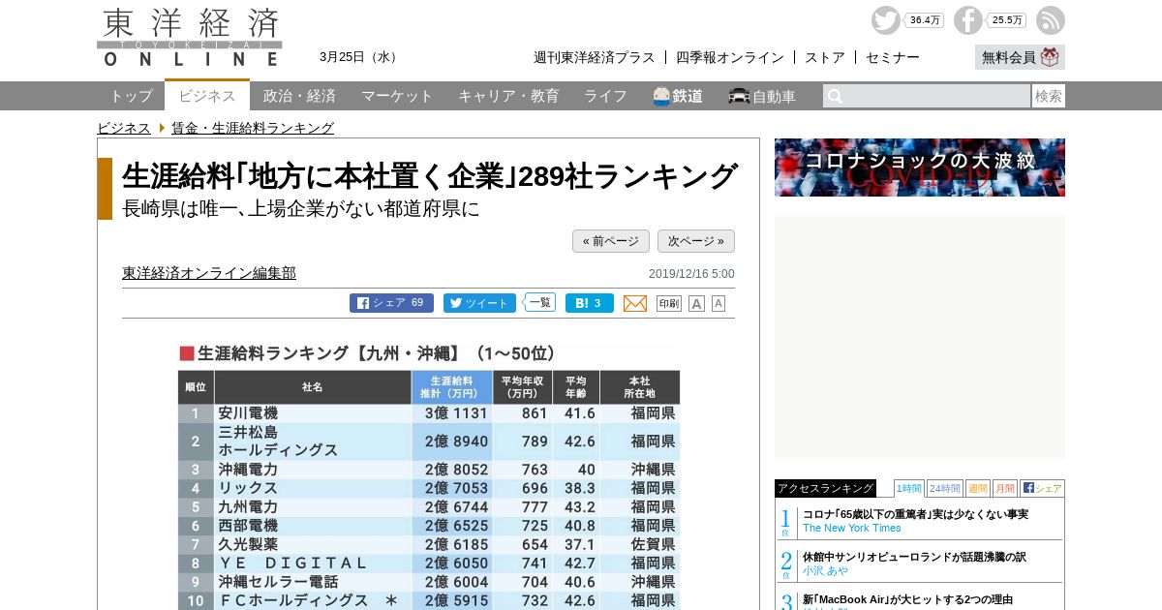This screenshot has width=1162, height=610.
Task: Open ranked article 新「MacBook Air」が大ヒット
Action: (x=907, y=599)
